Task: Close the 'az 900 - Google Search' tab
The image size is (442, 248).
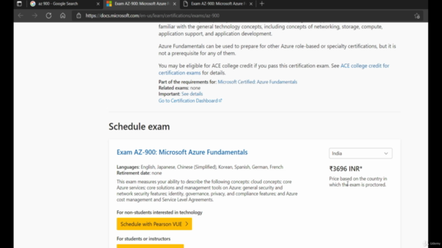Action: tap(98, 3)
